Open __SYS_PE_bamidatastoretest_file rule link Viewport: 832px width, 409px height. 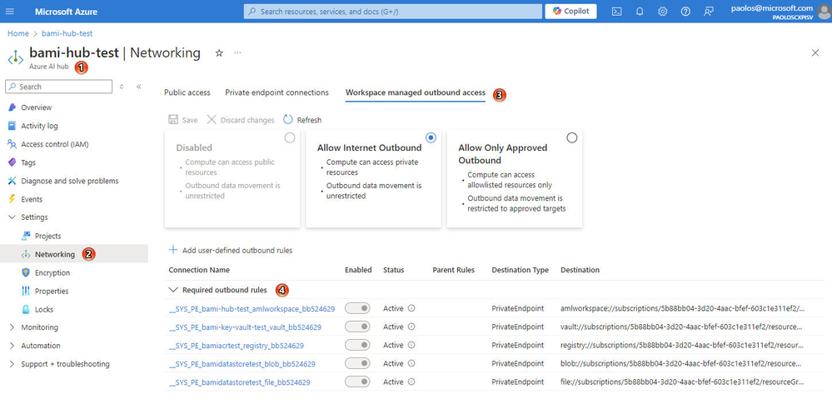point(239,382)
